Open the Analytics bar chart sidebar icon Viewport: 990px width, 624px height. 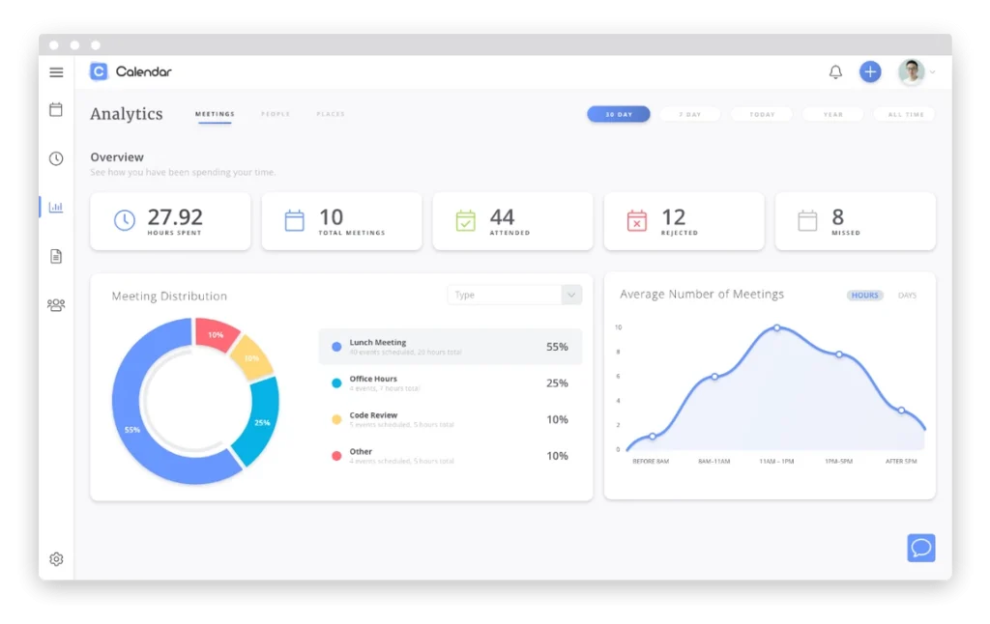point(56,207)
